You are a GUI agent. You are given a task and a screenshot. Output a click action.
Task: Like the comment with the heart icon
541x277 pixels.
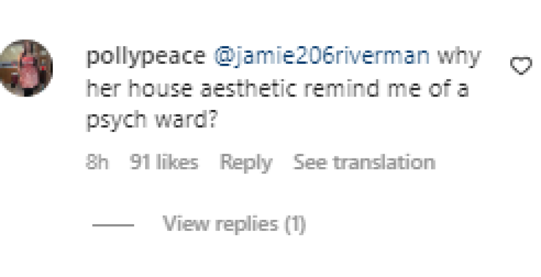coord(521,66)
